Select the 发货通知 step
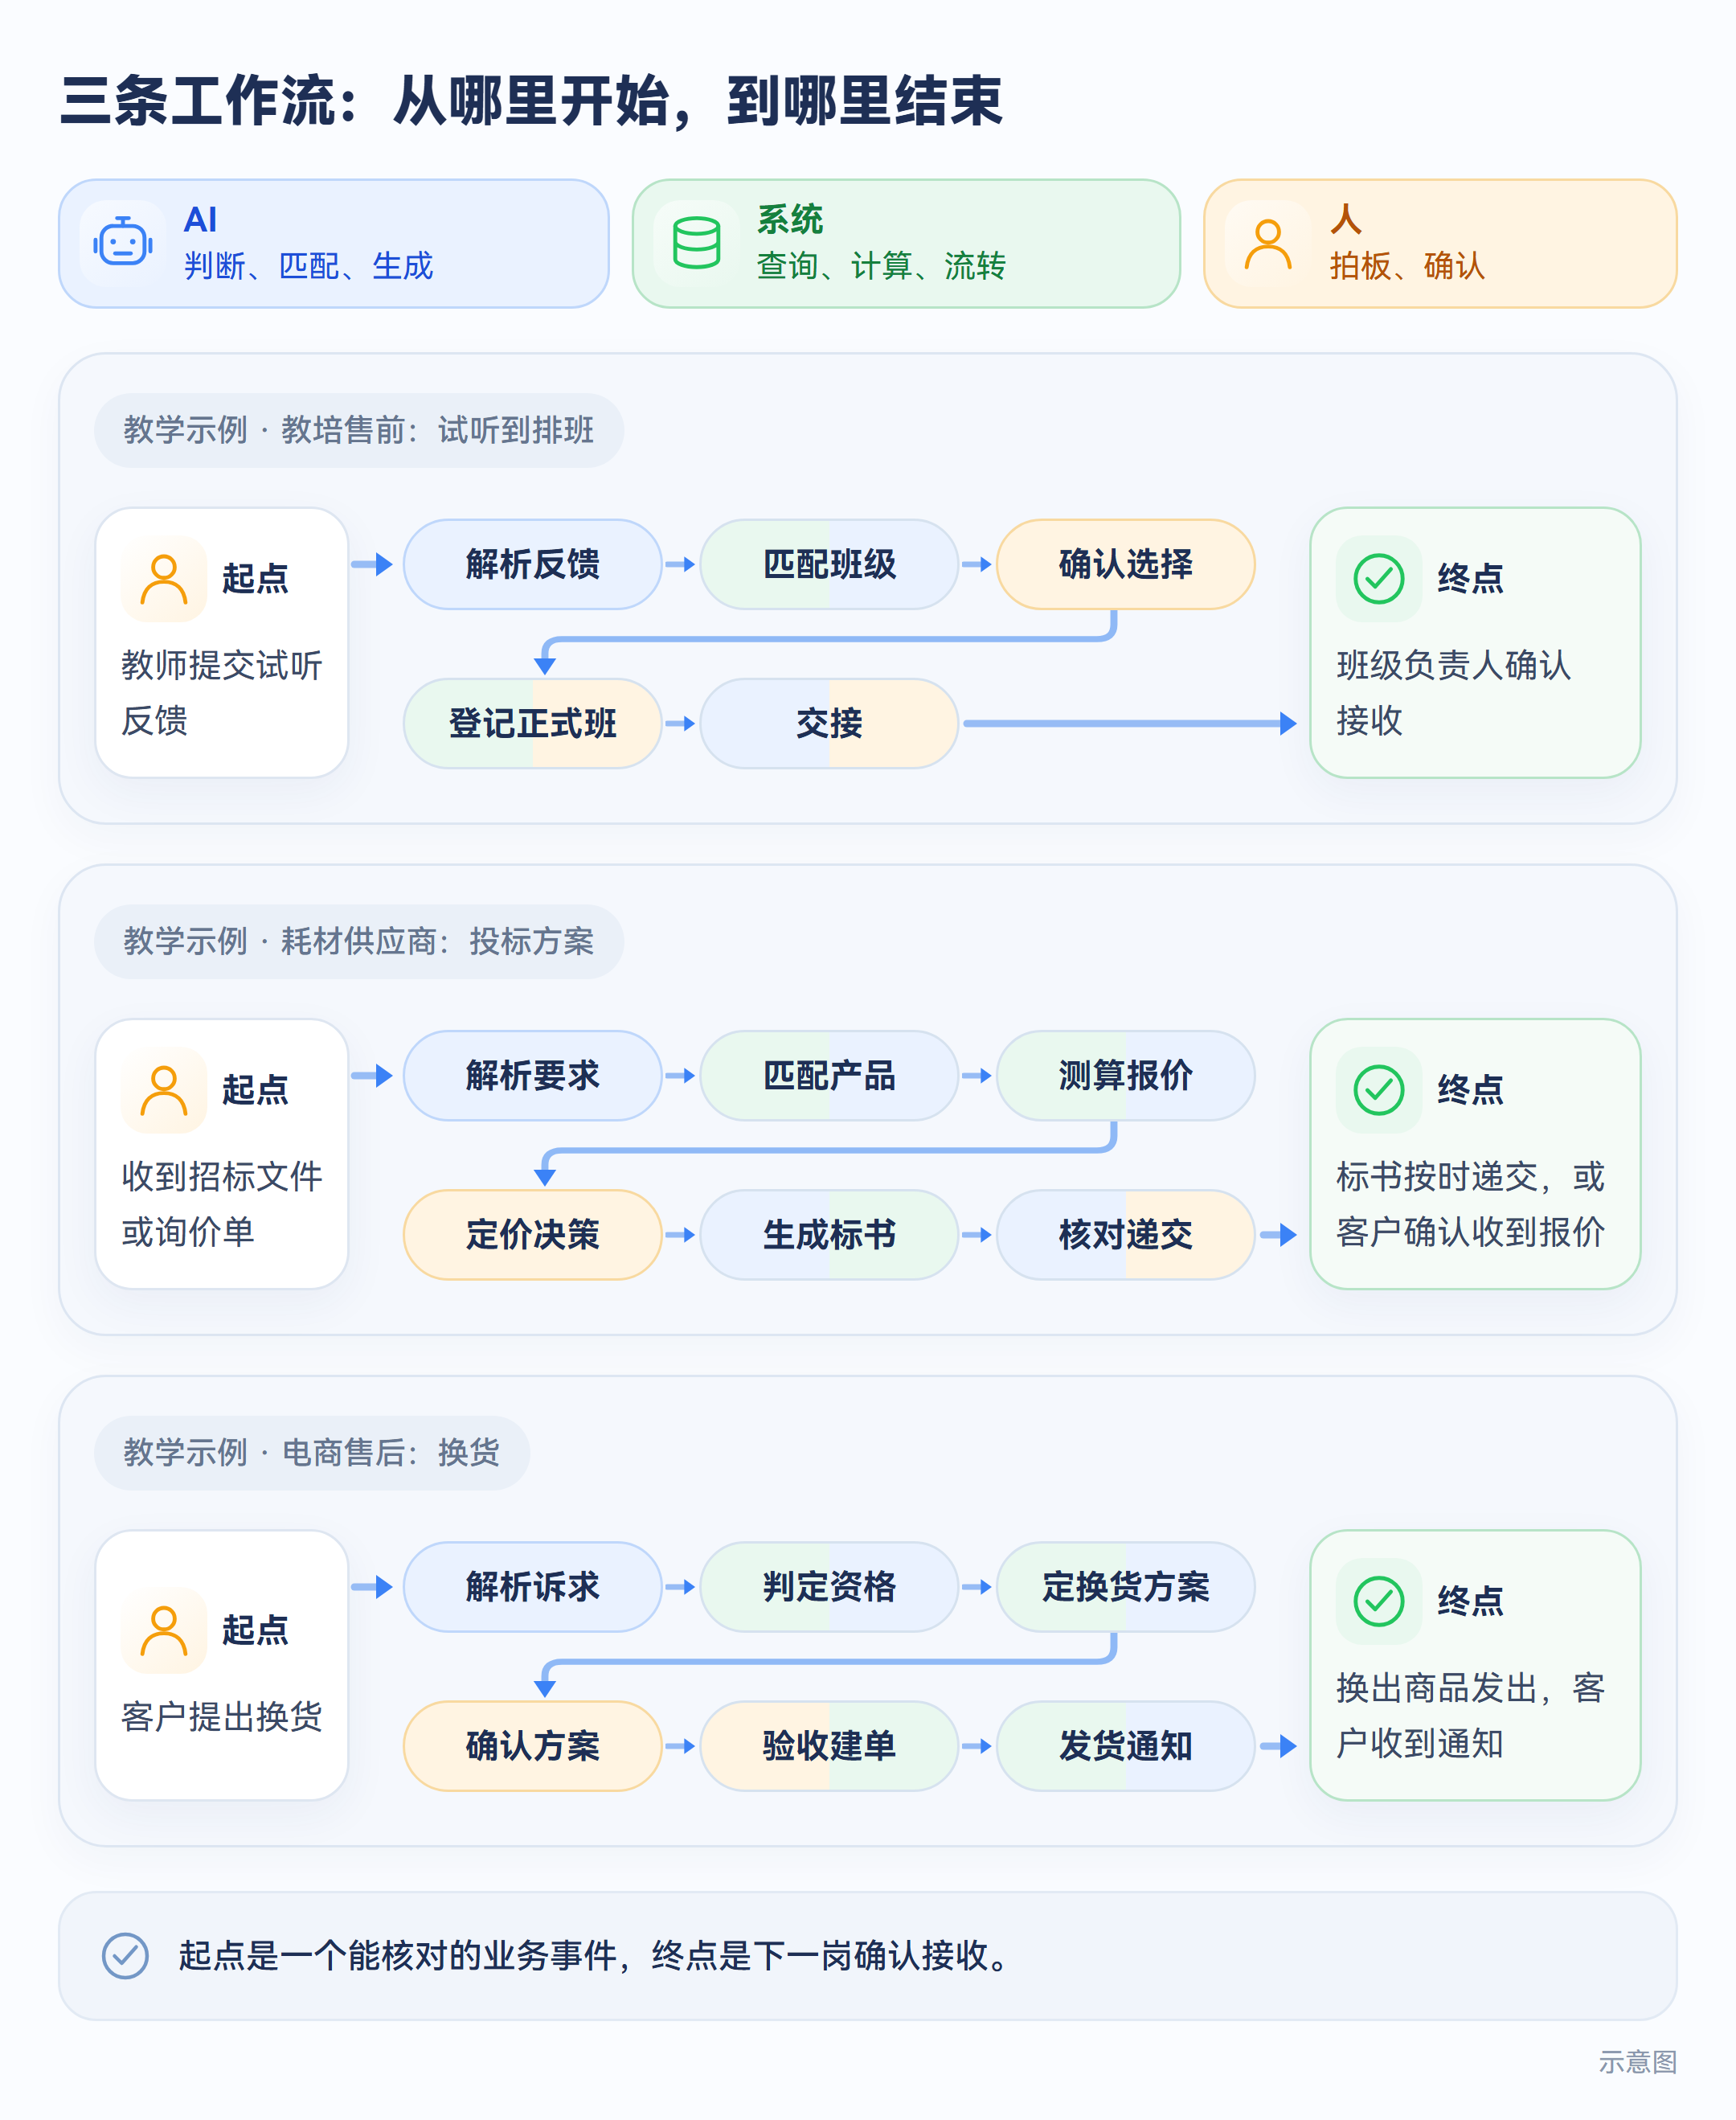Screen dimensions: 1736x2120 [1126, 1746]
